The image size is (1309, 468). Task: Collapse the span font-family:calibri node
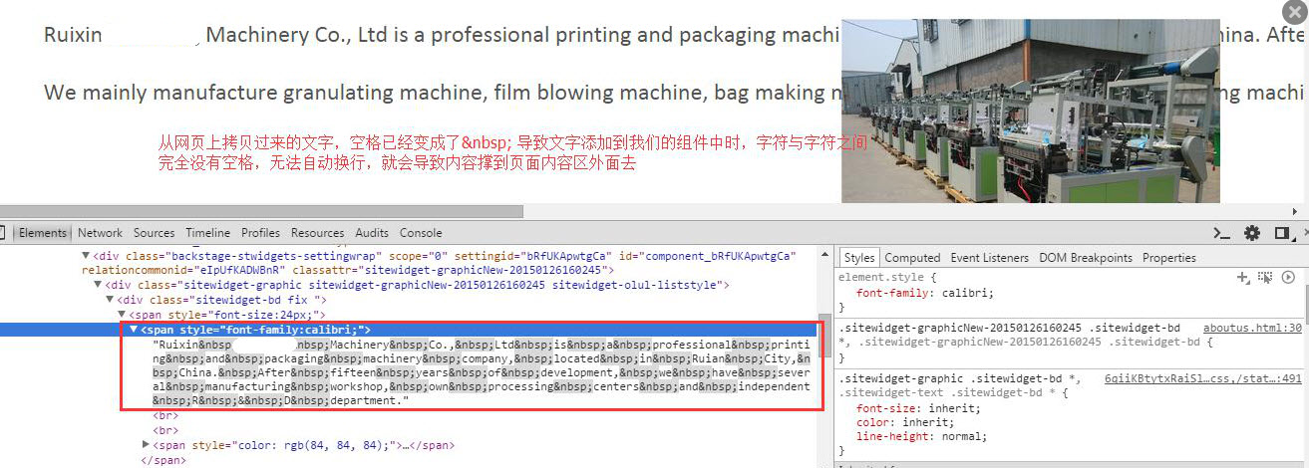click(134, 330)
